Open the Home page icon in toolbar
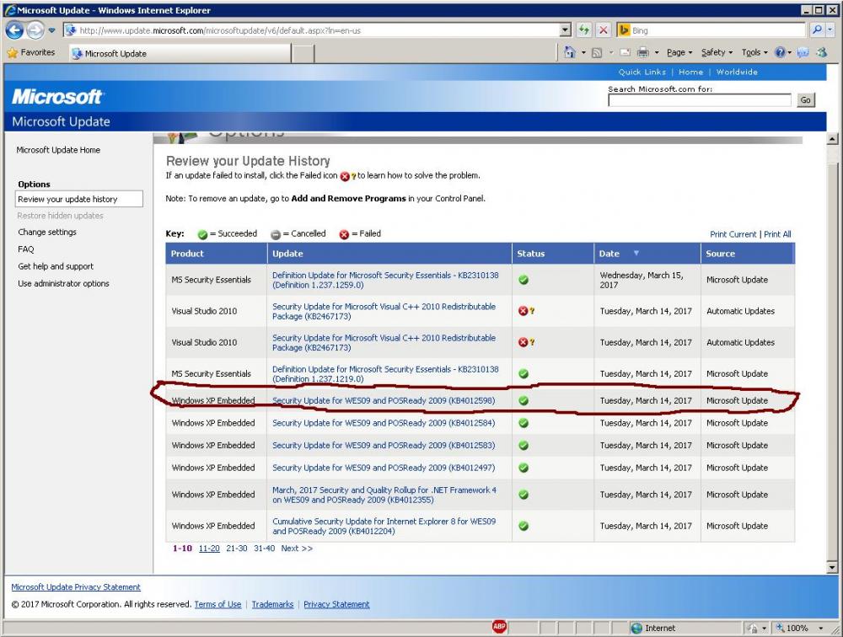Screen dimensions: 843x637 point(571,53)
